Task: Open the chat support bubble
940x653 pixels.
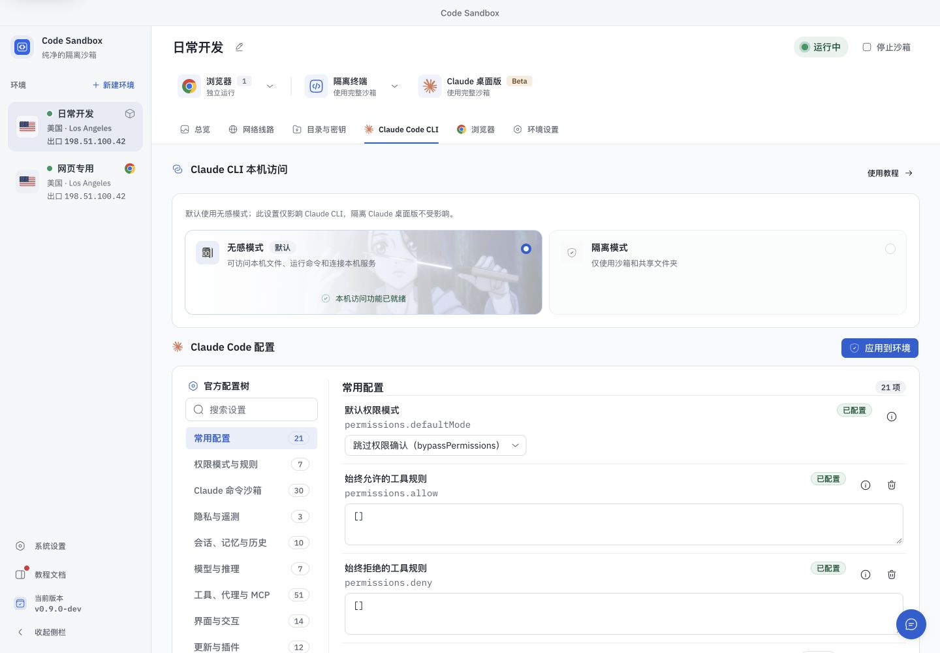Action: (x=911, y=624)
